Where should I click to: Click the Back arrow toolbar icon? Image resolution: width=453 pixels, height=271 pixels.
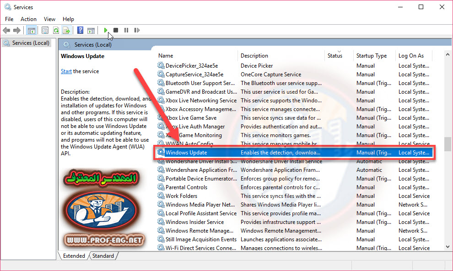tap(6, 30)
